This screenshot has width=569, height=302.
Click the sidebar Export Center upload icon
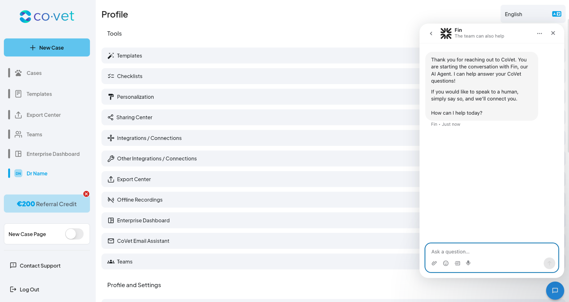coord(18,115)
